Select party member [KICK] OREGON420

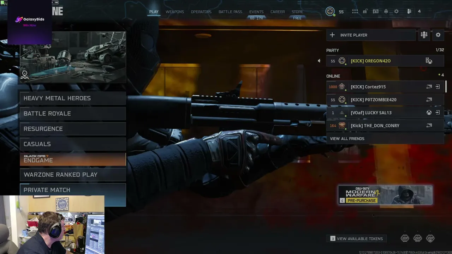[x=385, y=61]
